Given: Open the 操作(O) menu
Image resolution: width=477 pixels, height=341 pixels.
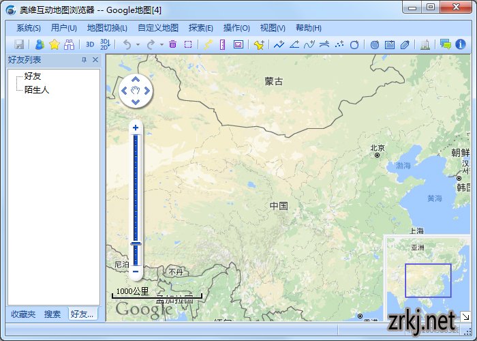Looking at the screenshot, I should 236,28.
